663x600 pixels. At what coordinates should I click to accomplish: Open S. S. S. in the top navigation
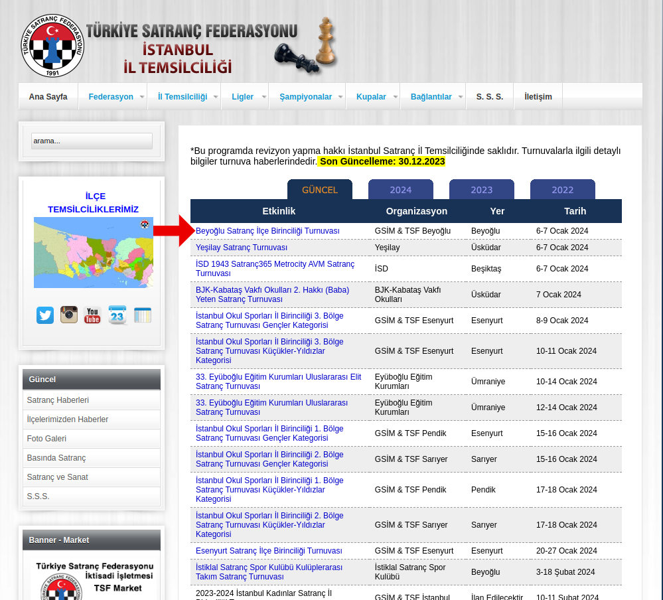490,97
